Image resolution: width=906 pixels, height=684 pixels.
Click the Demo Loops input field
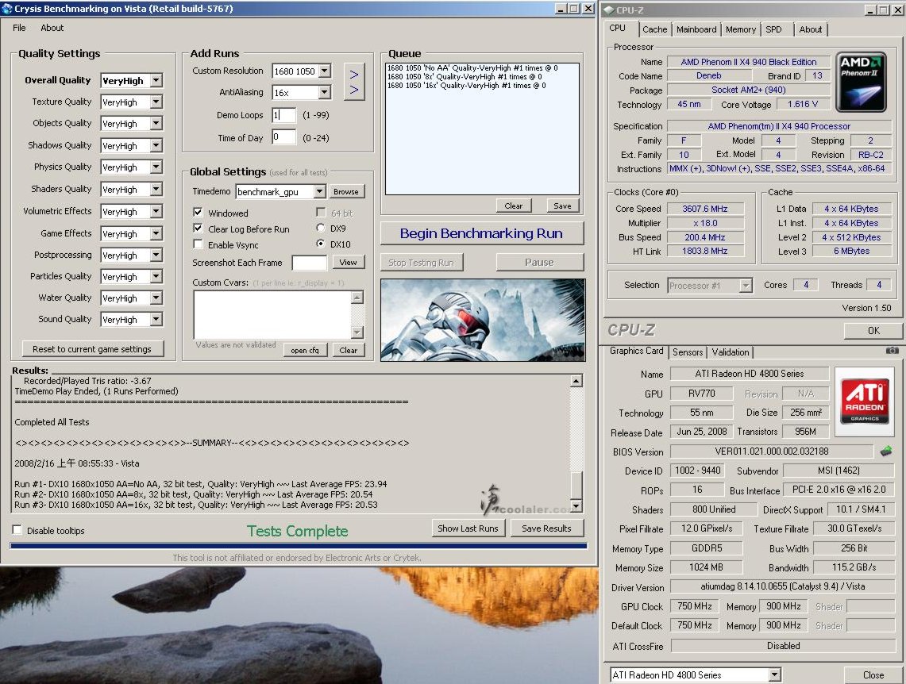pyautogui.click(x=283, y=115)
